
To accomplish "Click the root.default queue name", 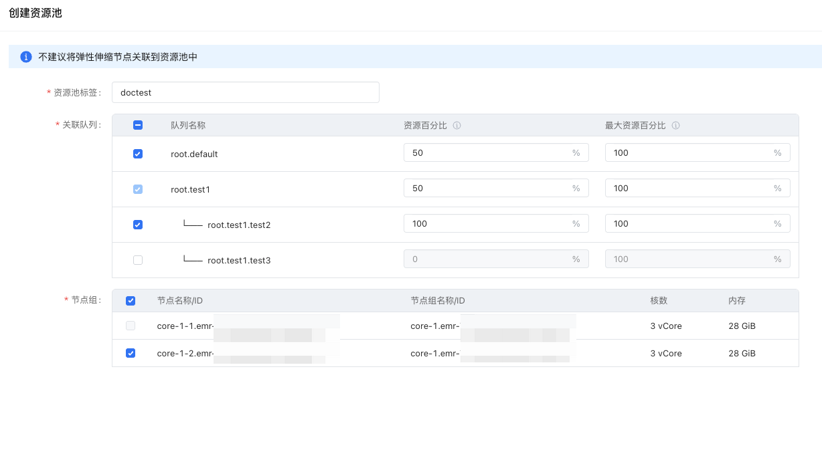I will [194, 154].
